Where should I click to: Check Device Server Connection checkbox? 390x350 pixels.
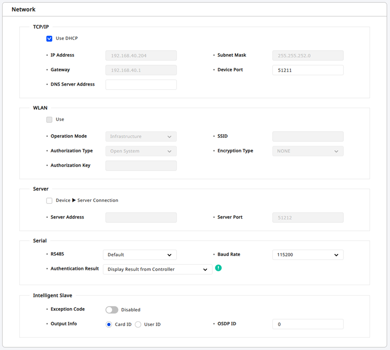(x=49, y=201)
